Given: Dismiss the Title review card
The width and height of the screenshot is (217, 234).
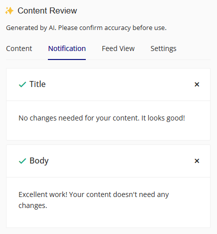Looking at the screenshot, I should (x=197, y=84).
